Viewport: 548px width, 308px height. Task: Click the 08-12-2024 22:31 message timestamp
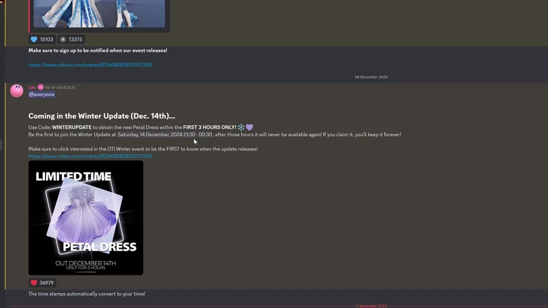tap(60, 88)
